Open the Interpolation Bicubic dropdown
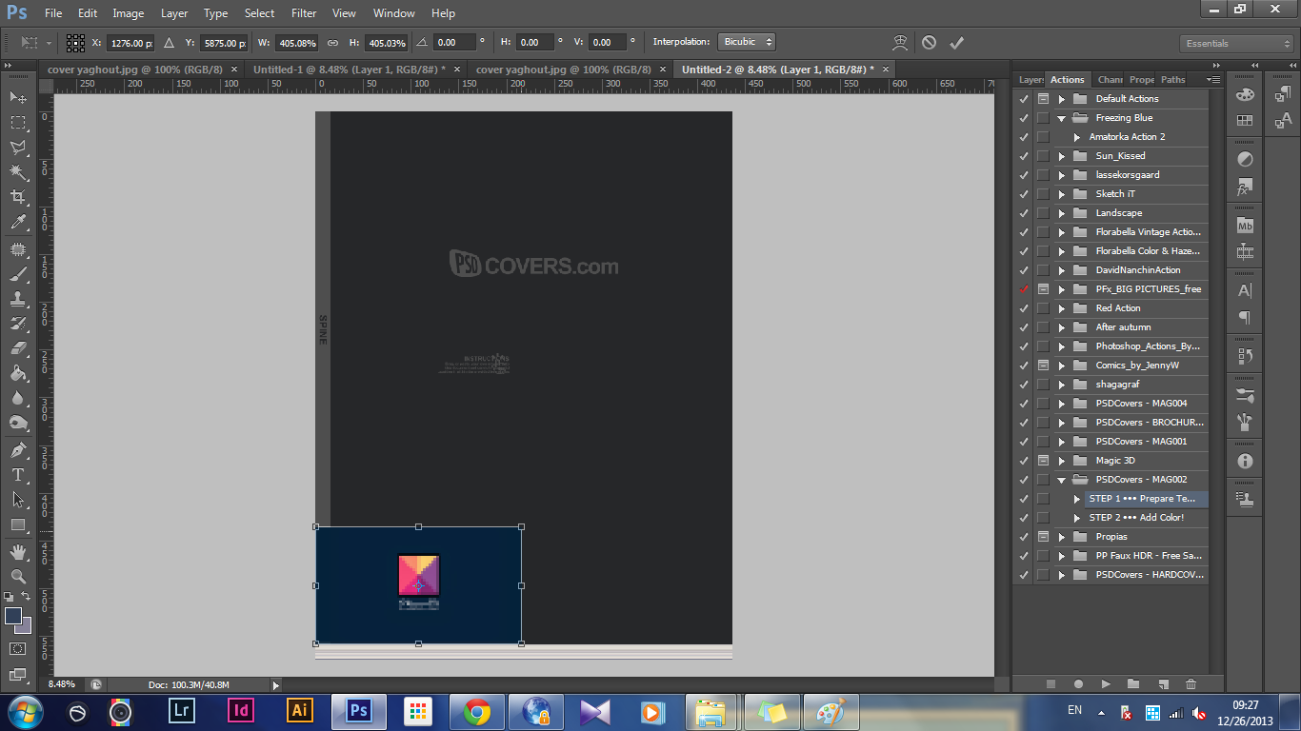The height and width of the screenshot is (731, 1301). pyautogui.click(x=747, y=42)
